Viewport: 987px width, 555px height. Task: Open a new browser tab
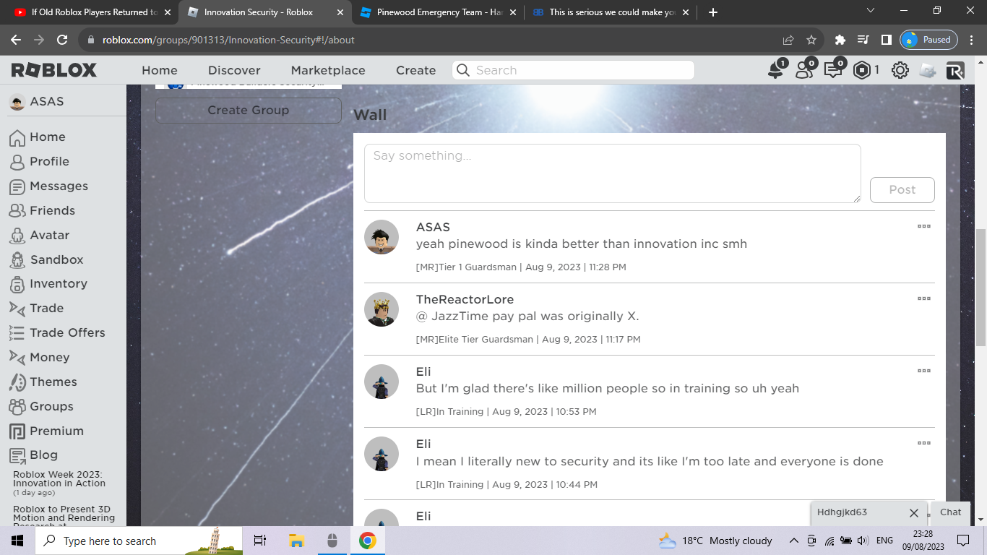(713, 12)
